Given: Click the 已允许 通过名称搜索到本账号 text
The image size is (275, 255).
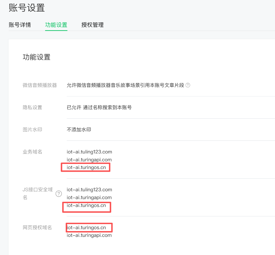Looking at the screenshot, I should pyautogui.click(x=99, y=107).
